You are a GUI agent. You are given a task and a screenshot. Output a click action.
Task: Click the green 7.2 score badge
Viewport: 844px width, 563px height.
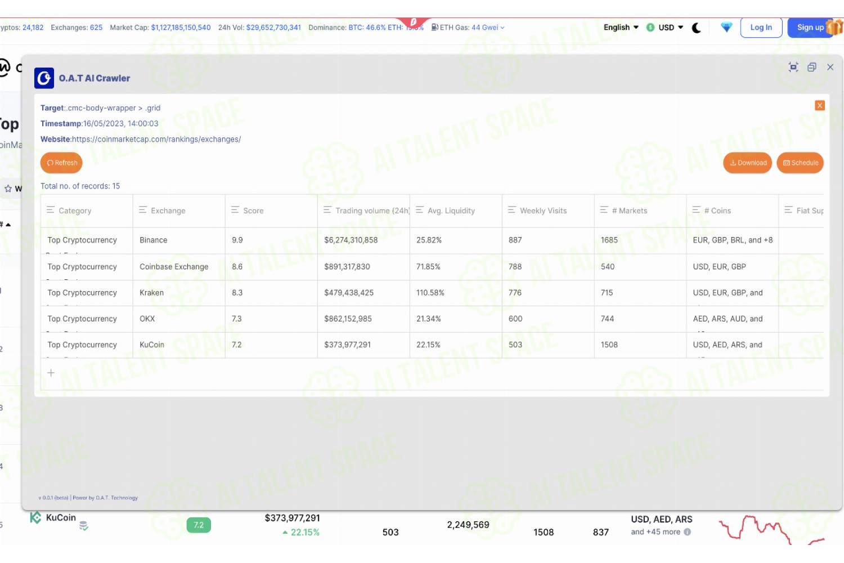(x=199, y=525)
